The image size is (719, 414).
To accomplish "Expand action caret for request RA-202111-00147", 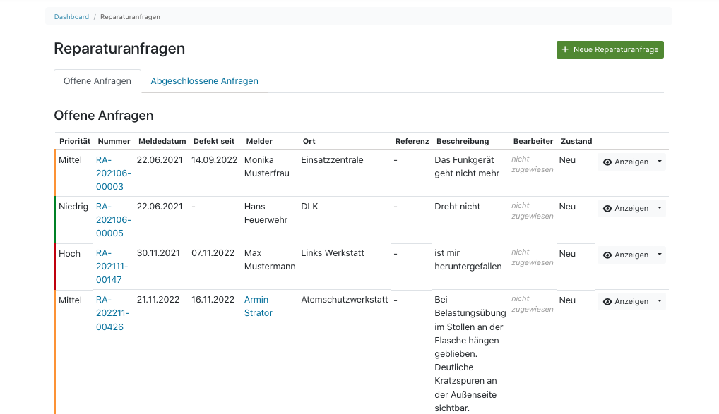I will [659, 255].
